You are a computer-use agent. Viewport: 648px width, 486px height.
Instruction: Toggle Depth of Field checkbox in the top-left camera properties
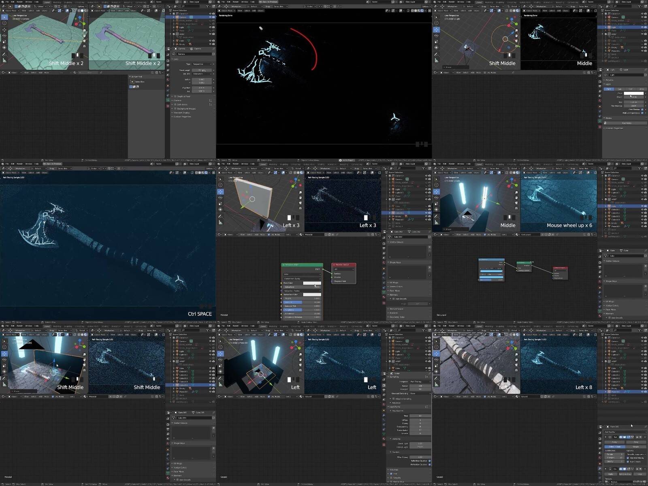pos(175,96)
